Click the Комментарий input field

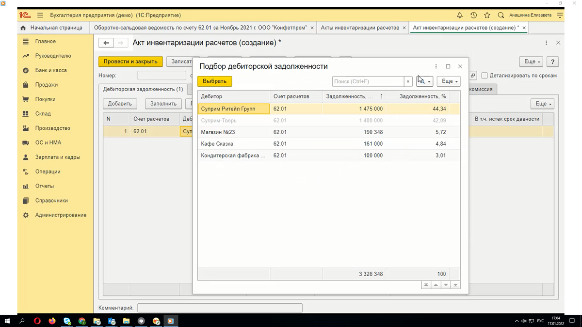click(220, 308)
